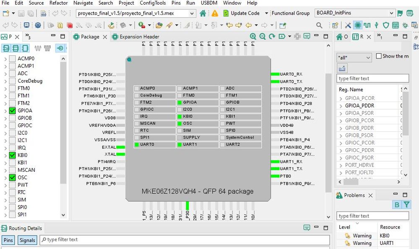The width and height of the screenshot is (419, 249).
Task: Rotate the package view
Action: click(272, 37)
